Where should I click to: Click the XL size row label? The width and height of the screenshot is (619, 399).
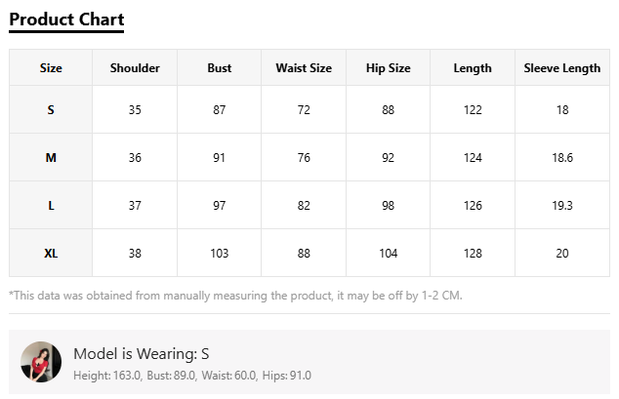51,253
